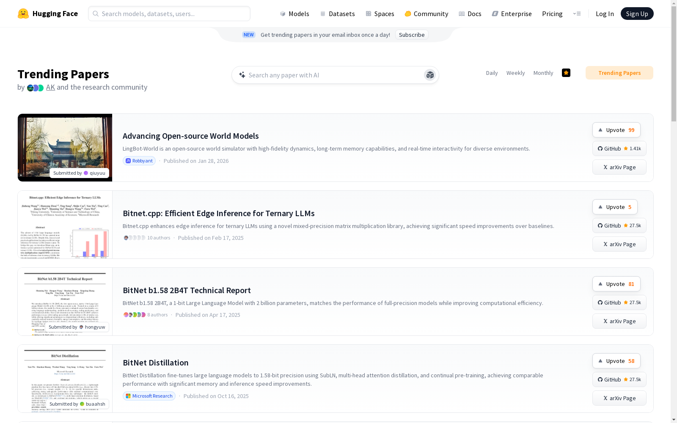Screen dimensions: 677x423
Task: Open the Spaces section
Action: pyautogui.click(x=380, y=14)
